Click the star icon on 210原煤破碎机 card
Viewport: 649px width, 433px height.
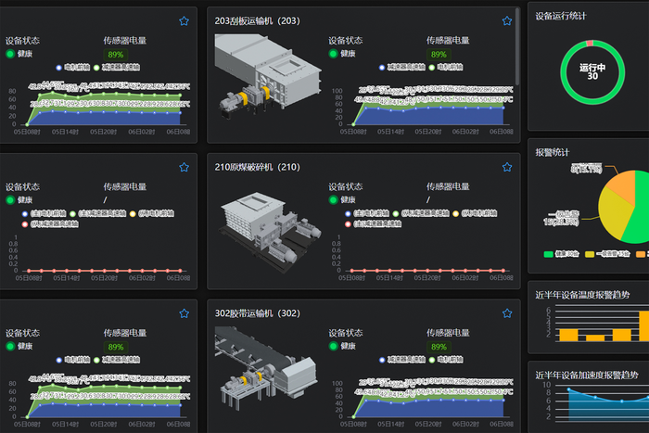point(507,167)
